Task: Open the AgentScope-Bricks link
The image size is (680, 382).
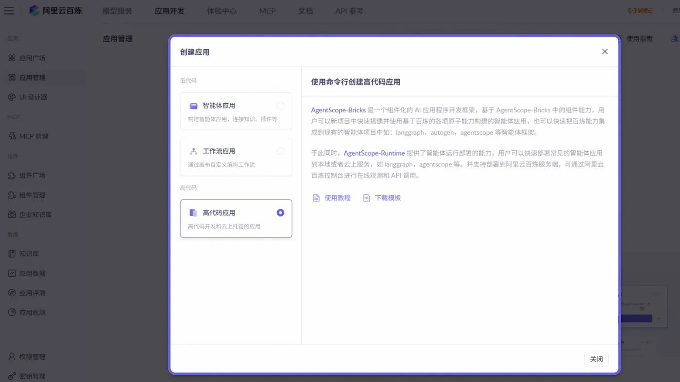Action: (x=339, y=110)
